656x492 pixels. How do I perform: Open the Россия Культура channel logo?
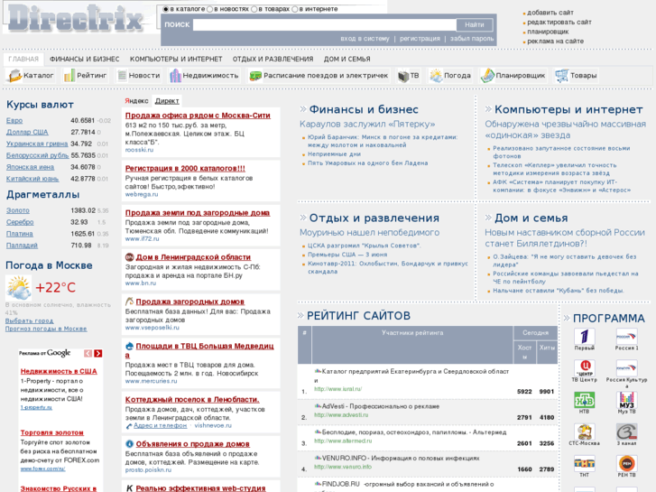[627, 368]
